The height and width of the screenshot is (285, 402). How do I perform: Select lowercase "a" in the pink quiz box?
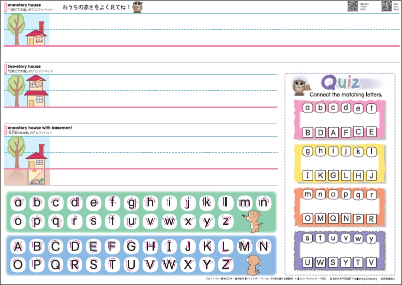[308, 107]
